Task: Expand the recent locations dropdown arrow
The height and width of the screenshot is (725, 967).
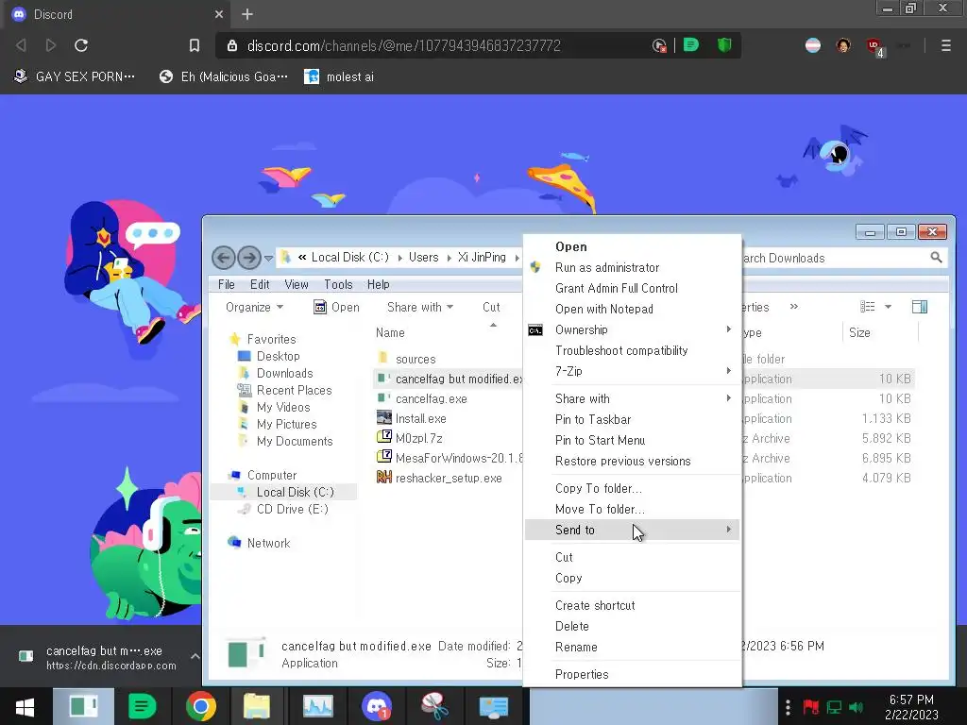Action: tap(268, 258)
